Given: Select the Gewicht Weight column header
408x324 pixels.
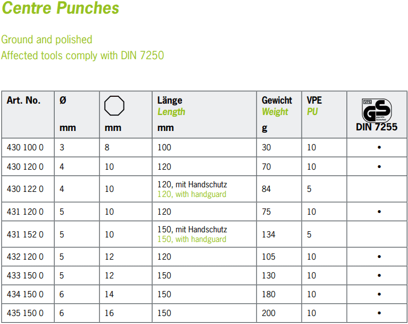Looking at the screenshot, I should [x=277, y=106].
